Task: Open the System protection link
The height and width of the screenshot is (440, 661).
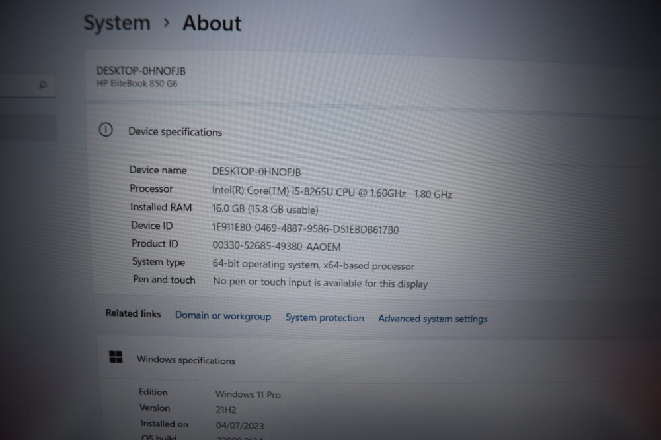Action: pyautogui.click(x=325, y=317)
